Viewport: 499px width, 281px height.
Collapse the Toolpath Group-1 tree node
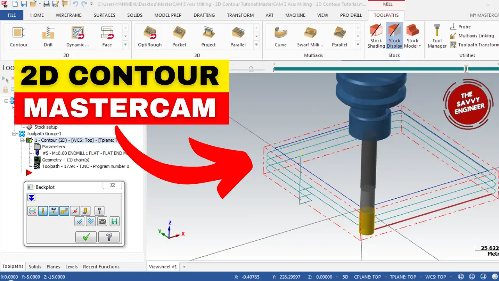tap(14, 133)
